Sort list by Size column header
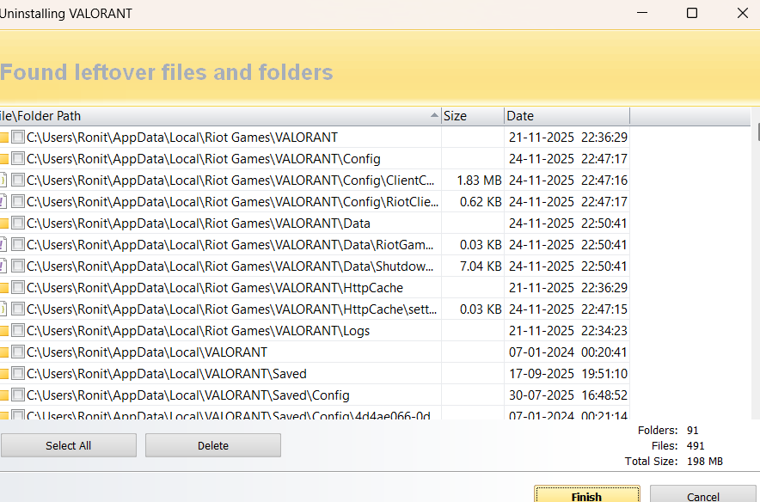The width and height of the screenshot is (760, 502). point(473,116)
